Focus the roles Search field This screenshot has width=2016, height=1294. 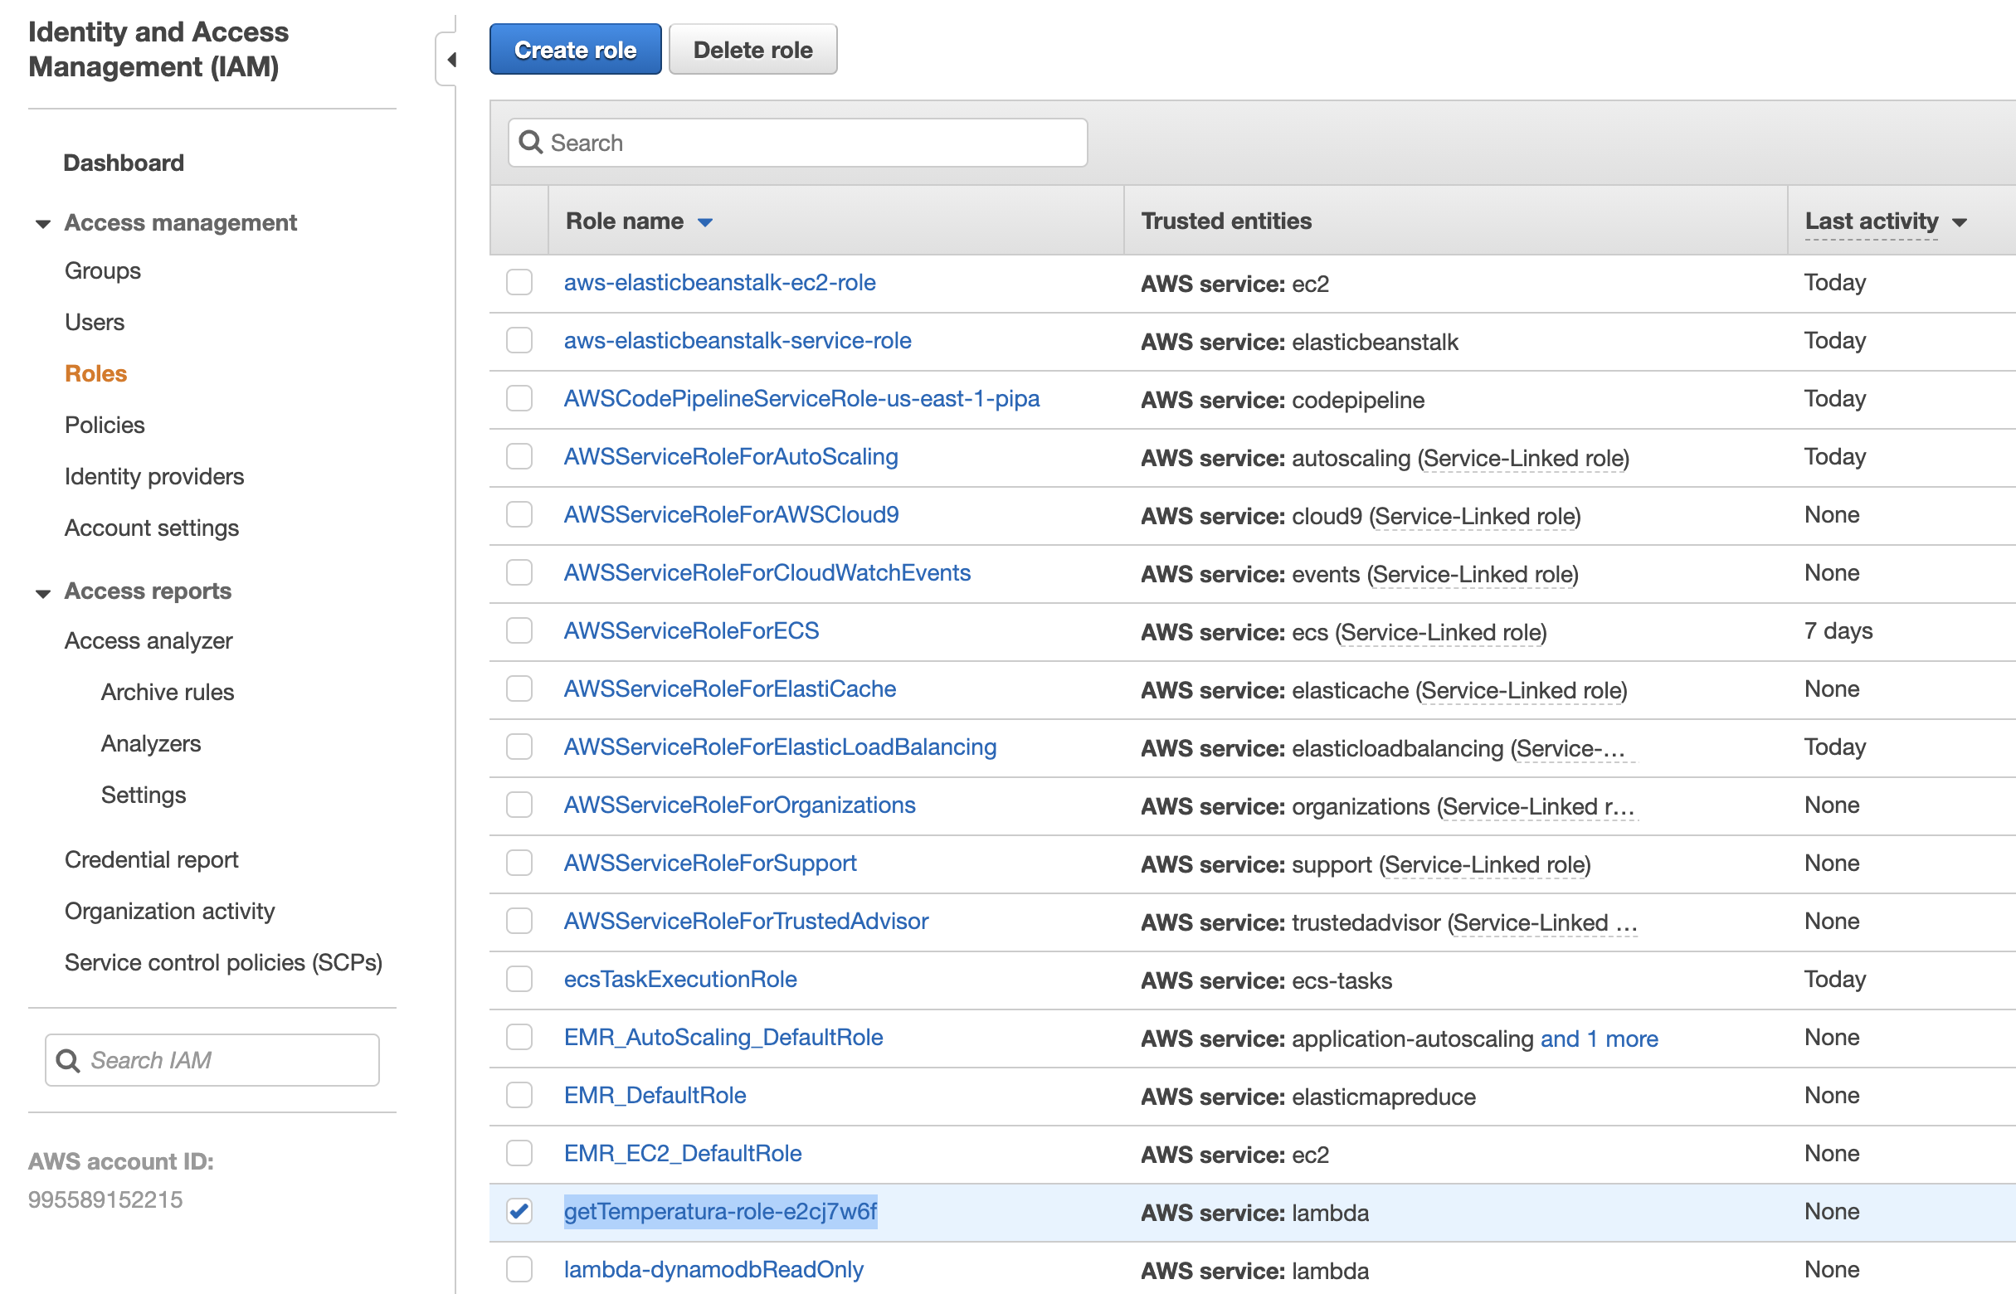806,142
